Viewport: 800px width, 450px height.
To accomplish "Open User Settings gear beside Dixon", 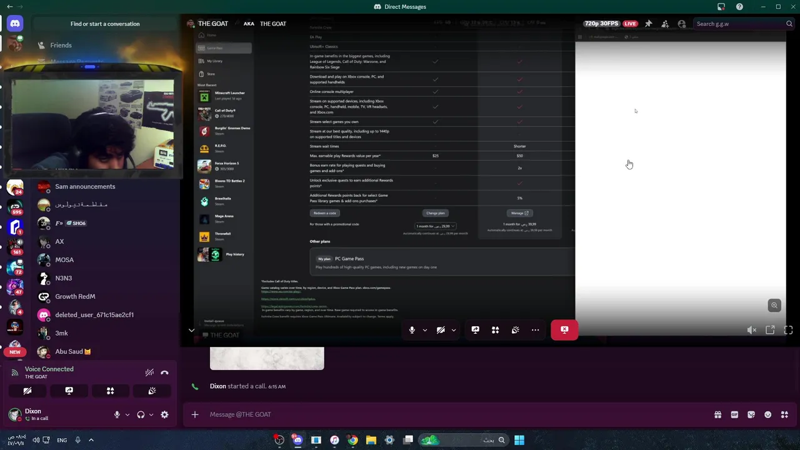I will [x=164, y=414].
